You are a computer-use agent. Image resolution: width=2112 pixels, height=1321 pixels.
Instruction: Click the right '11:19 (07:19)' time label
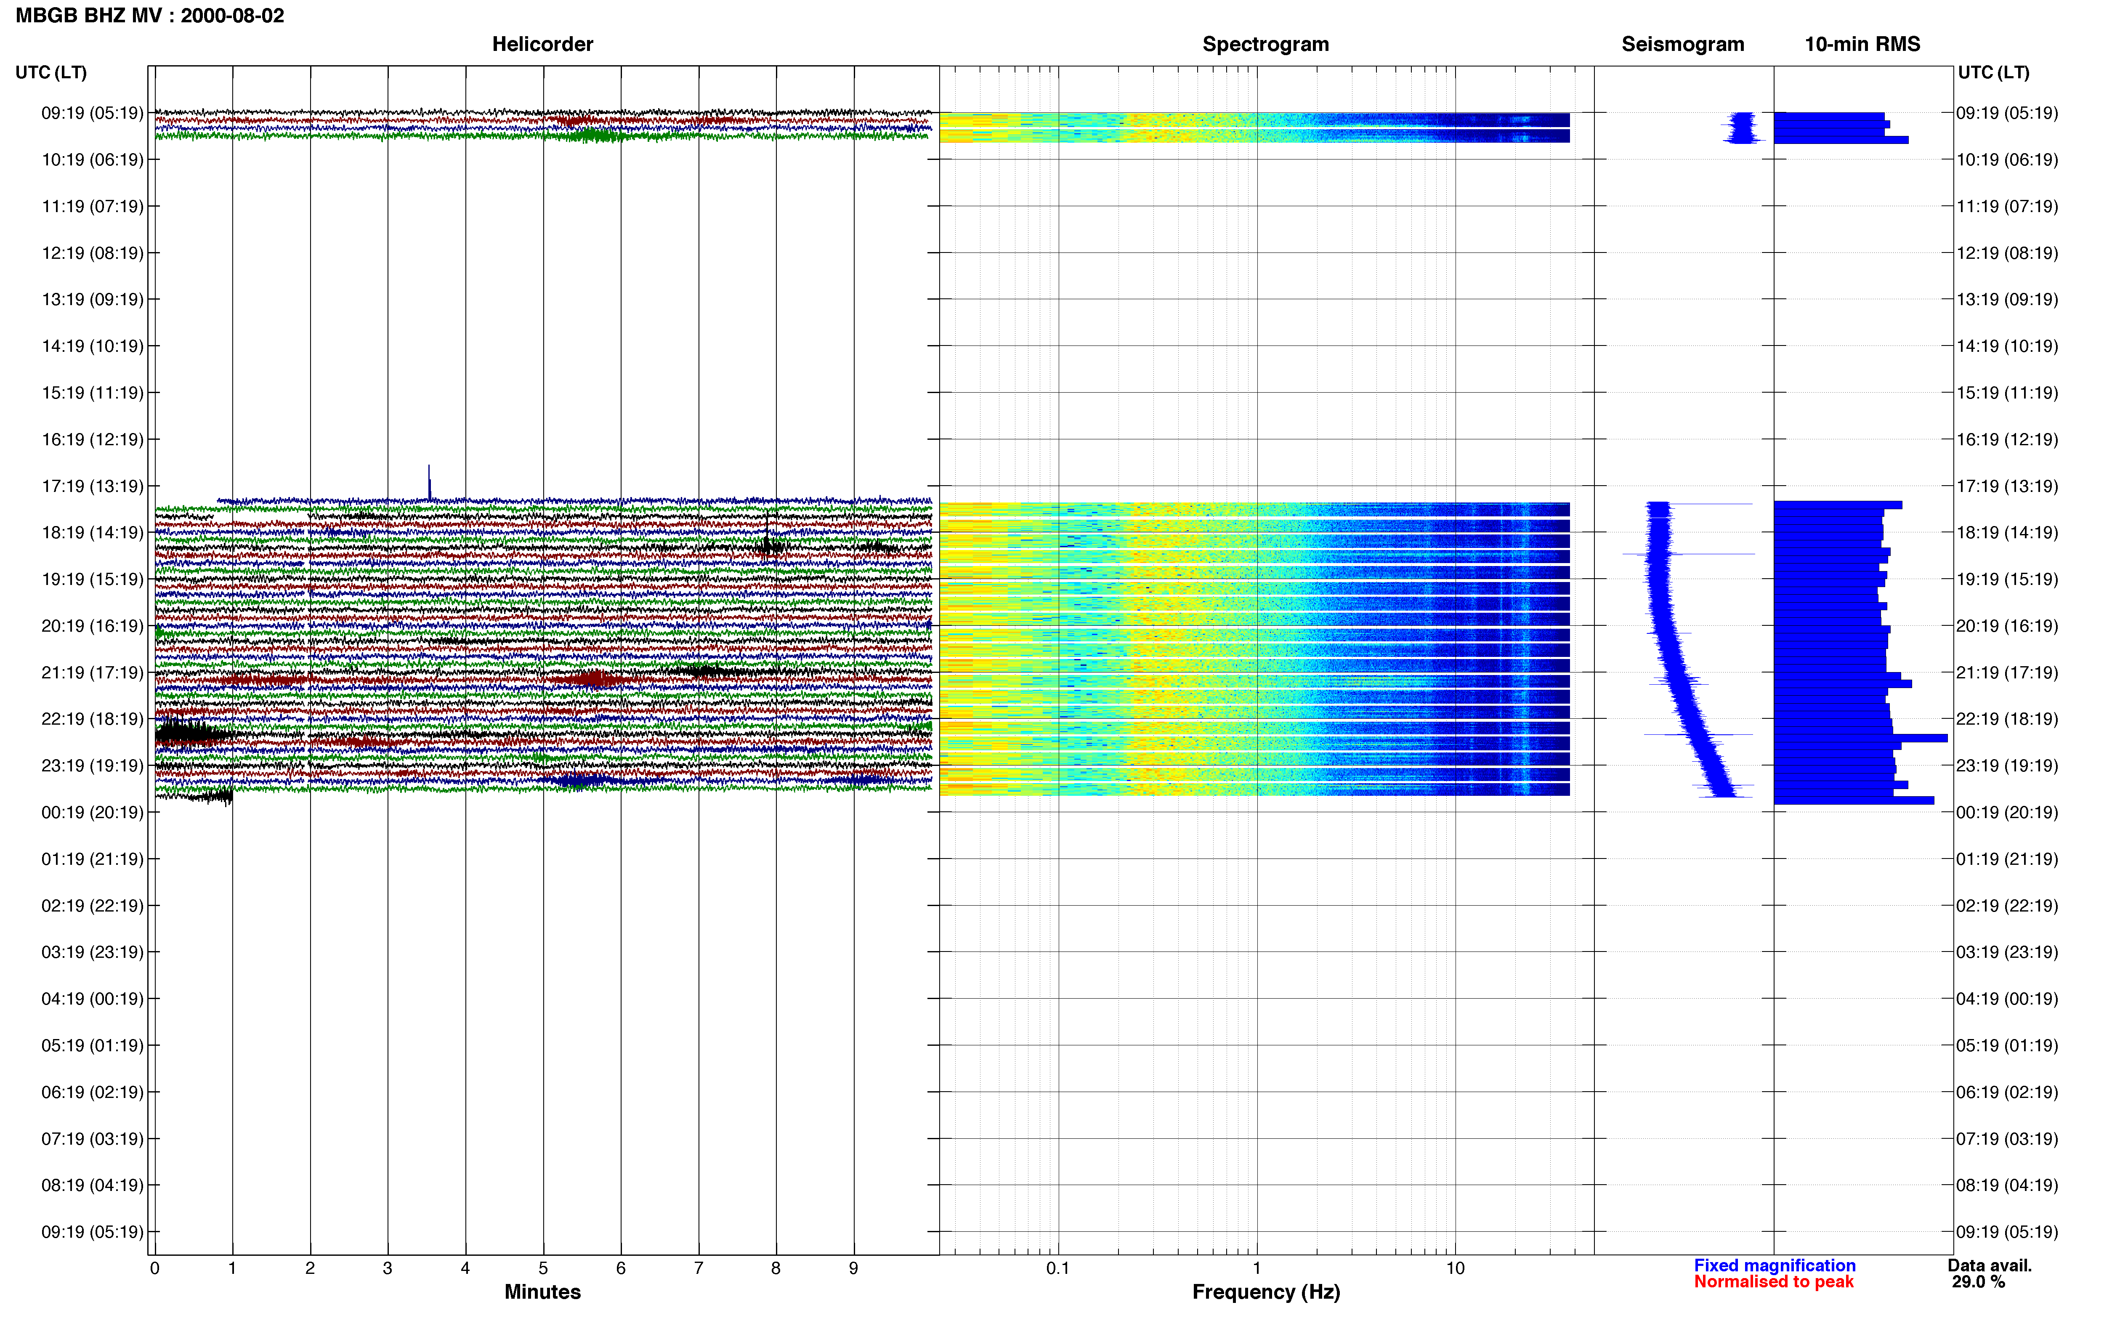[x=2007, y=206]
